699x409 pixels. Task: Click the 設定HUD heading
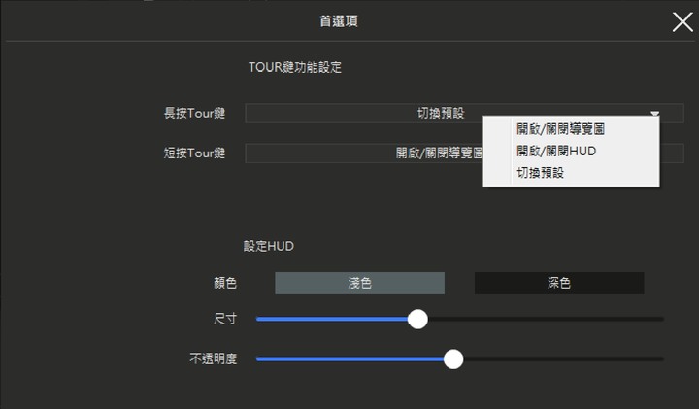(x=268, y=246)
